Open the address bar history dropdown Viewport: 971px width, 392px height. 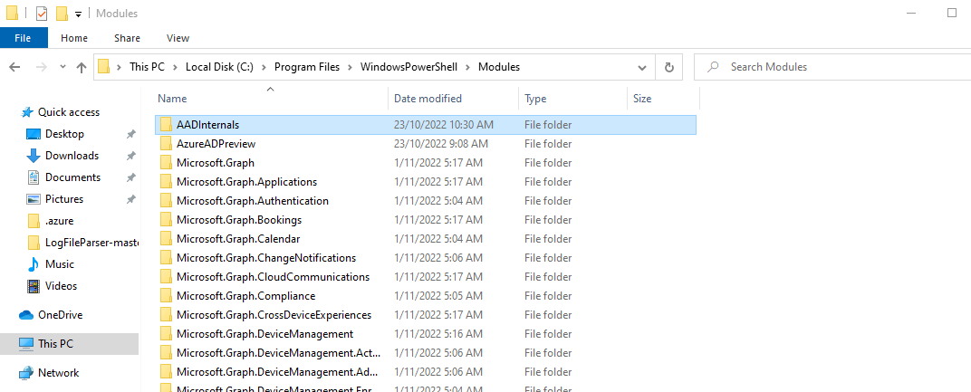[x=643, y=67]
